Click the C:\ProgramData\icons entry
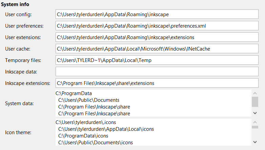 (x=83, y=136)
